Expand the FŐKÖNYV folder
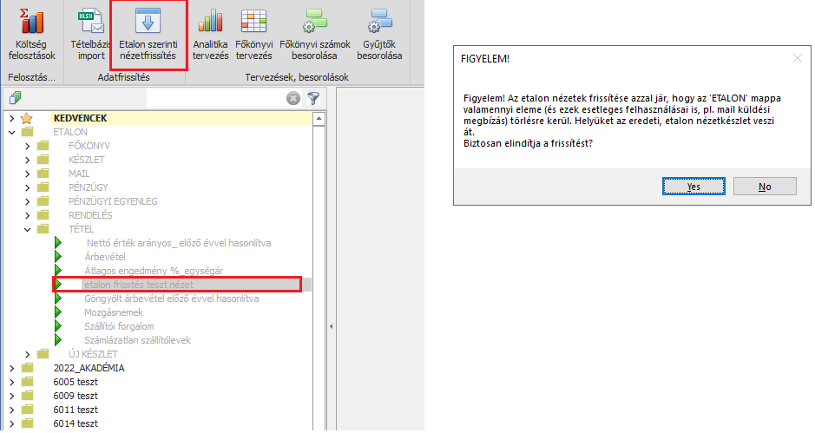Screen dimensions: 815x433 27,146
